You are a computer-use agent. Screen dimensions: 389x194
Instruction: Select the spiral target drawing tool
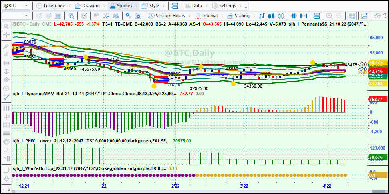pyautogui.click(x=7, y=142)
